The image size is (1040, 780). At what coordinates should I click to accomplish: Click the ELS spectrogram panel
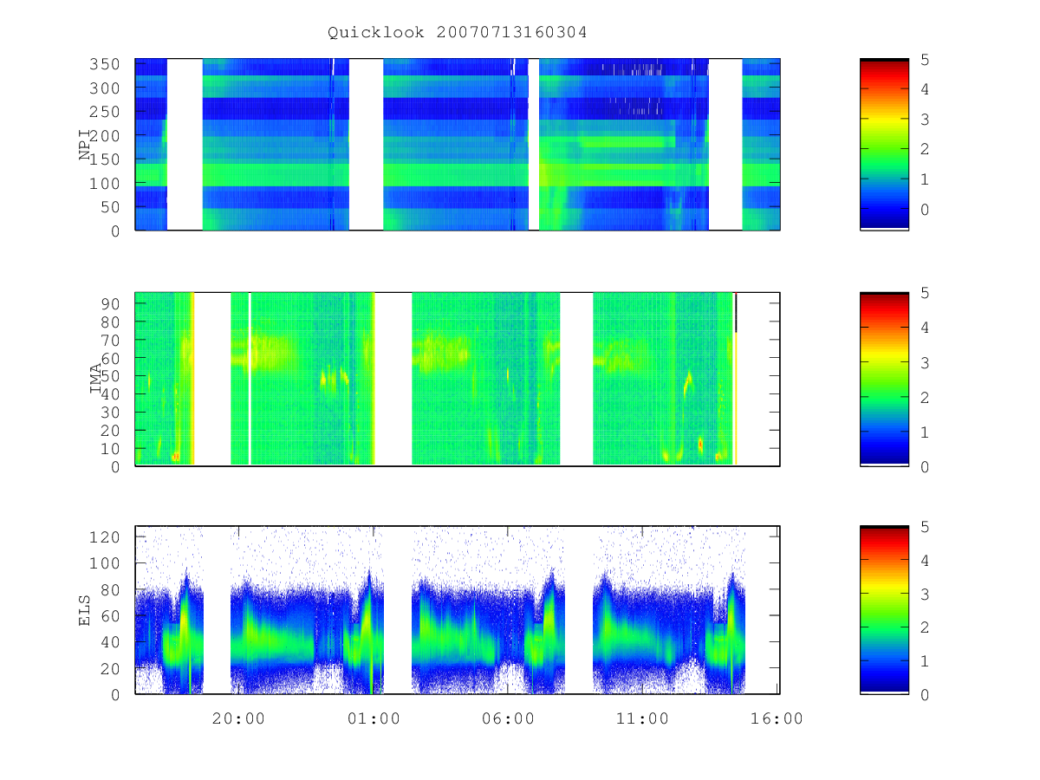458,610
